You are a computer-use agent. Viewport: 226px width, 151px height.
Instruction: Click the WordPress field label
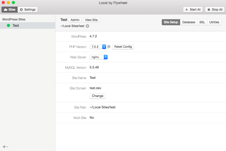(79, 36)
